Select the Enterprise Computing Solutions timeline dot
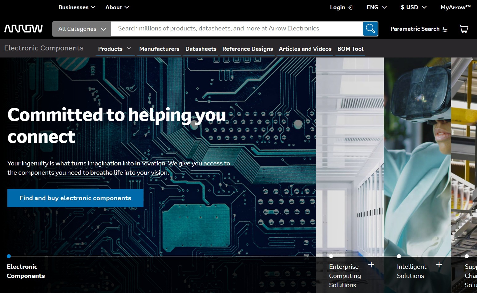The image size is (477, 293). click(331, 256)
